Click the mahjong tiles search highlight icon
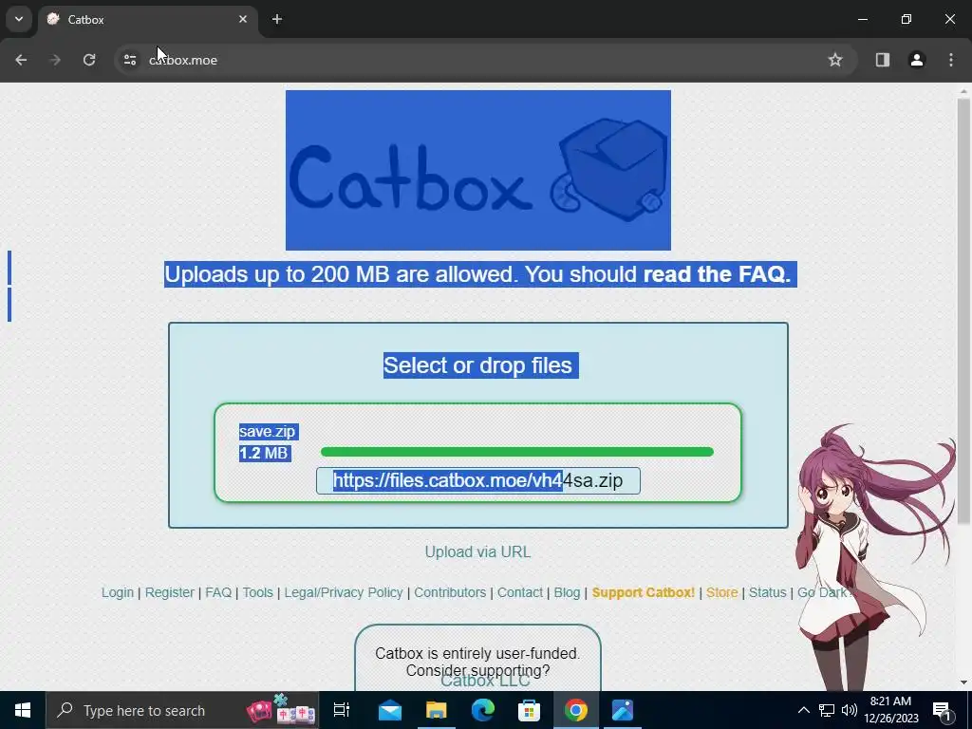The image size is (972, 729). [281, 710]
